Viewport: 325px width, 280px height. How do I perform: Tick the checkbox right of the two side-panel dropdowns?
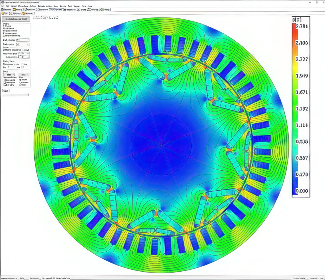(x=24, y=50)
